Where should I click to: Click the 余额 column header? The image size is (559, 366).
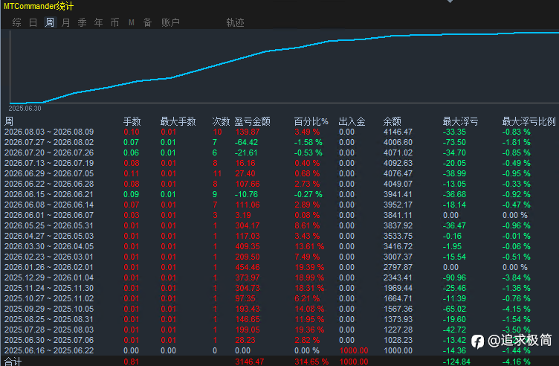392,121
